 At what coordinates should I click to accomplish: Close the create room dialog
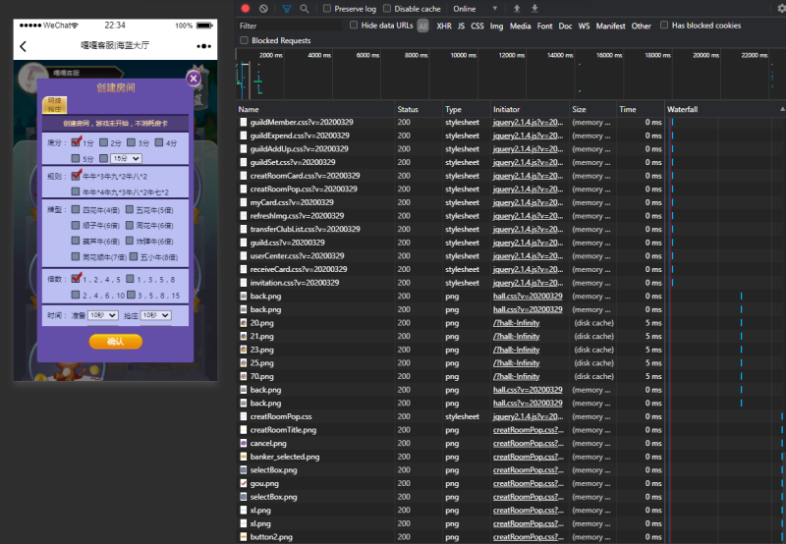pyautogui.click(x=194, y=79)
